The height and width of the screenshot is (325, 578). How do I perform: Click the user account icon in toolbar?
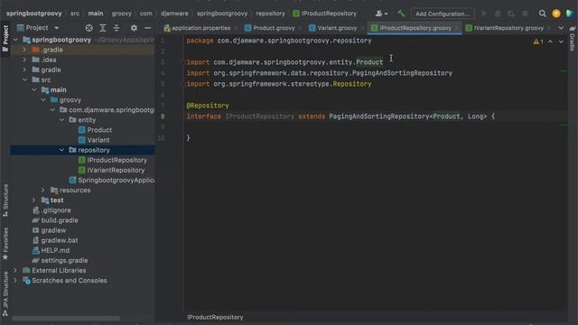pyautogui.click(x=381, y=14)
